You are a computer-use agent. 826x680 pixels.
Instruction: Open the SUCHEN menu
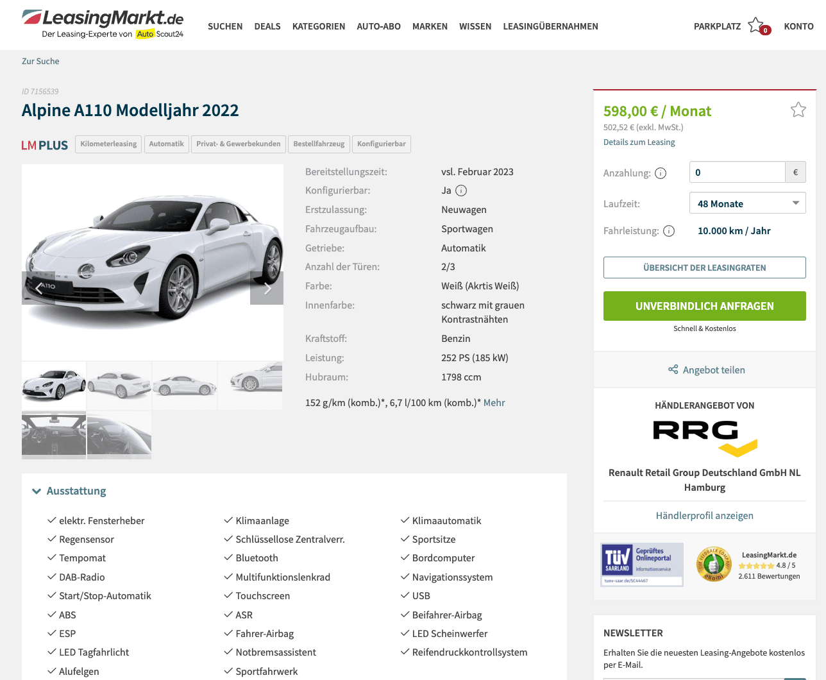(225, 26)
